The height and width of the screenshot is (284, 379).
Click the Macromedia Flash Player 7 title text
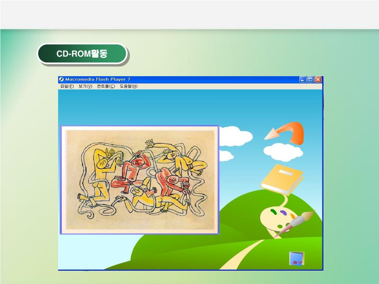(98, 79)
